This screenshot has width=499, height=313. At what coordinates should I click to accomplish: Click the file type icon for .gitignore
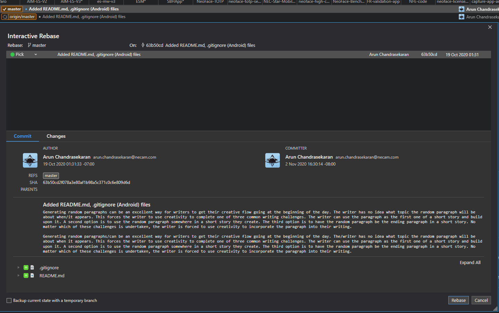point(32,268)
